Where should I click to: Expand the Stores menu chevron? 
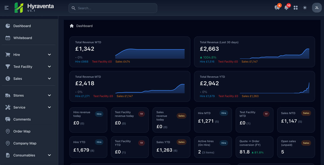49,95
